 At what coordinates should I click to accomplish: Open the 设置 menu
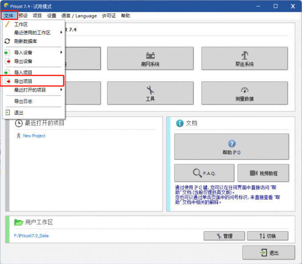click(52, 16)
